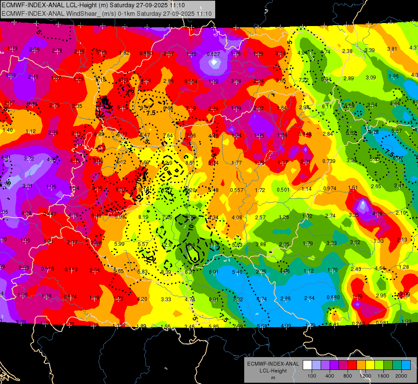Click the wind shear value 0.981
This screenshot has height=384, width=418.
[x=382, y=323]
